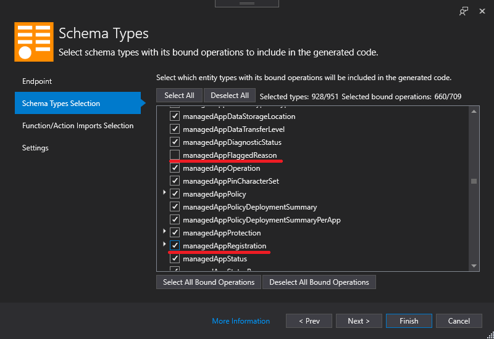The image size is (494, 339).
Task: Click the list scrollbar down arrow
Action: (x=474, y=266)
